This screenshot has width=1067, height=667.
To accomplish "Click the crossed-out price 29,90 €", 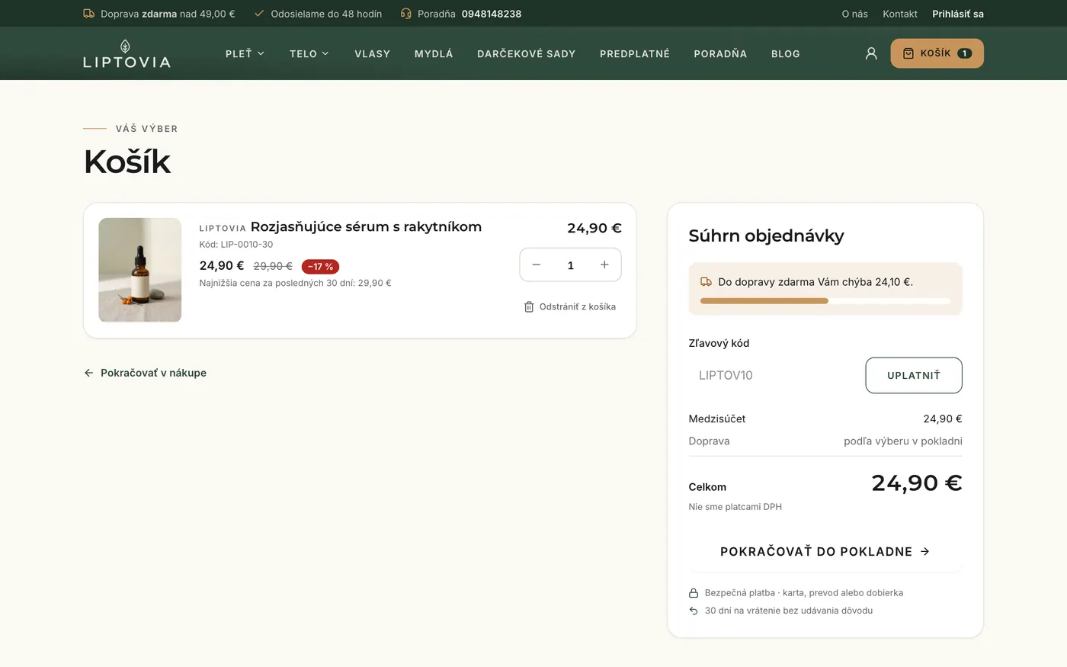I will (x=273, y=266).
